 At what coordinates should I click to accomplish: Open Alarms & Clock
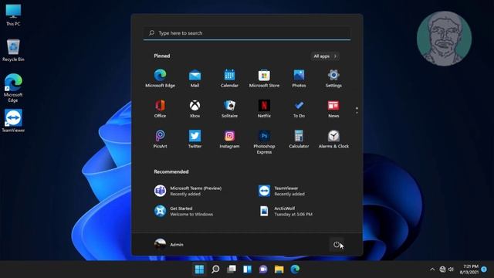[333, 139]
